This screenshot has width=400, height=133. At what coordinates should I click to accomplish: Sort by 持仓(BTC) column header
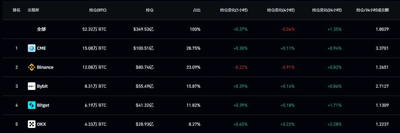pyautogui.click(x=98, y=10)
